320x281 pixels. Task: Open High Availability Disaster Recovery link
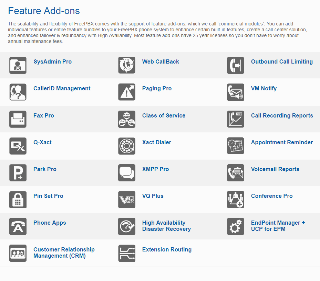[x=166, y=226]
